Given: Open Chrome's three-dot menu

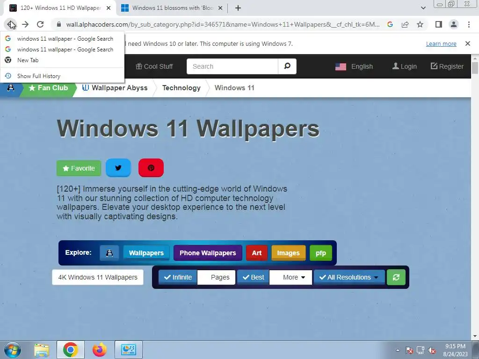Looking at the screenshot, I should click(x=469, y=24).
